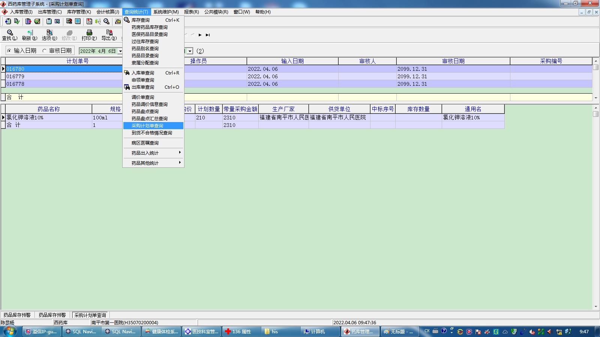
Task: Click the 查找(L) search toolbar icon
Action: [x=10, y=35]
